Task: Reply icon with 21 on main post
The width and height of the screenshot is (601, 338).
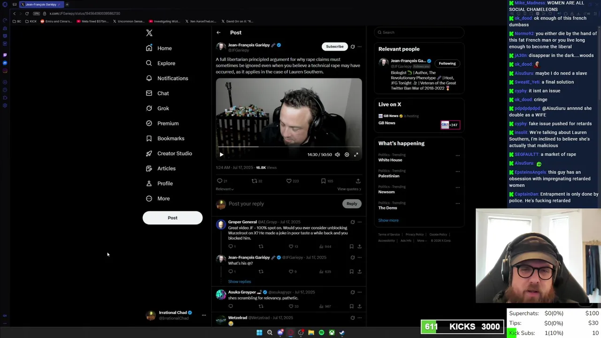Action: 222,181
